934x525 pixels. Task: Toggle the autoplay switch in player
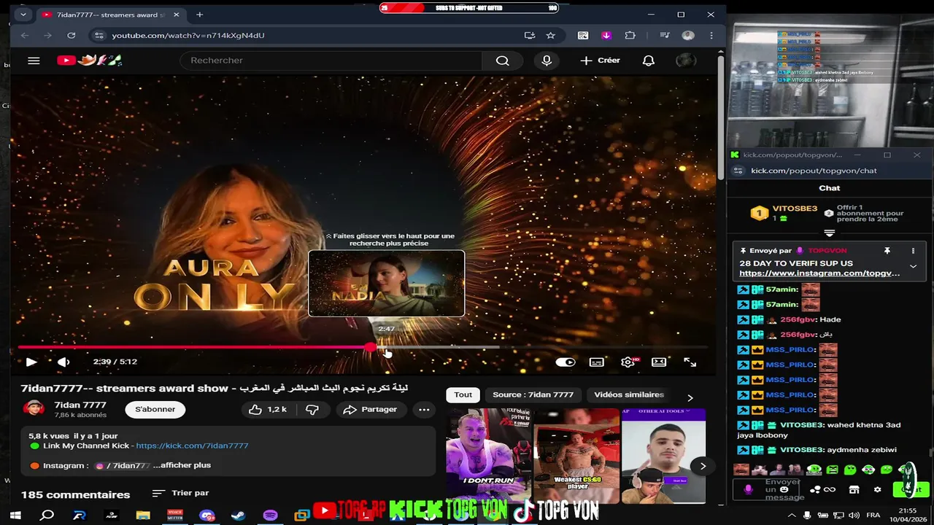(x=566, y=362)
